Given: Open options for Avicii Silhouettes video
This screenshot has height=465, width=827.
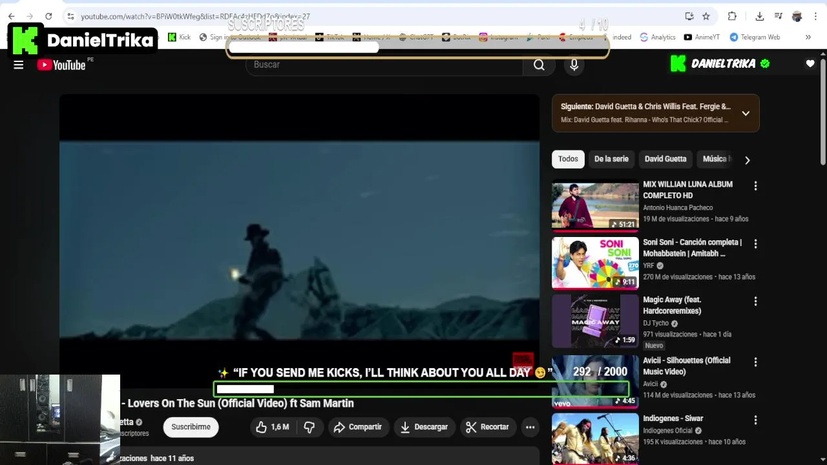Looking at the screenshot, I should tap(755, 362).
